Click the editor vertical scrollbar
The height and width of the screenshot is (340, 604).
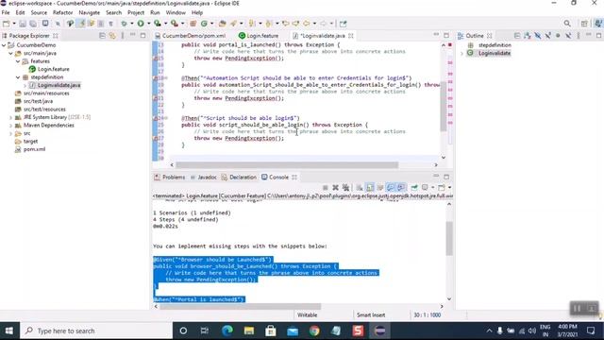444,106
